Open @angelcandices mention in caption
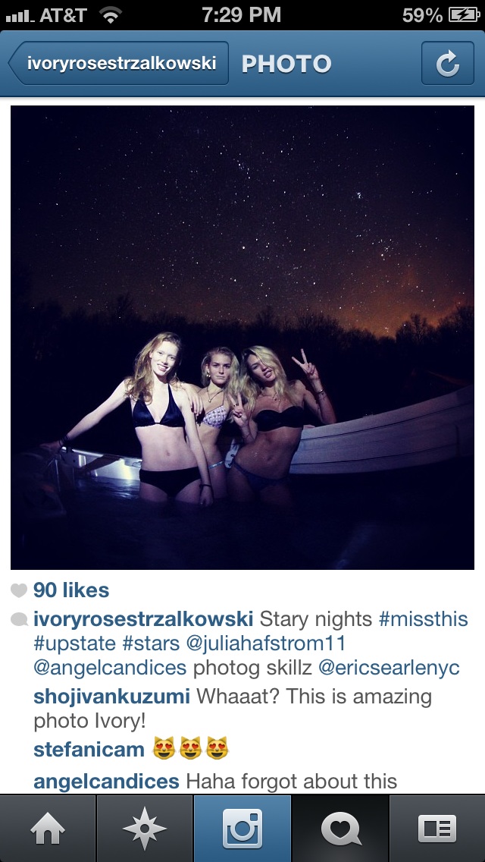Screen dimensions: 485x862 [110, 668]
